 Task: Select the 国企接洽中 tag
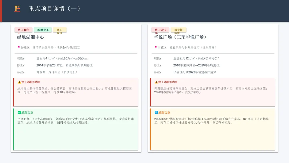178,30
